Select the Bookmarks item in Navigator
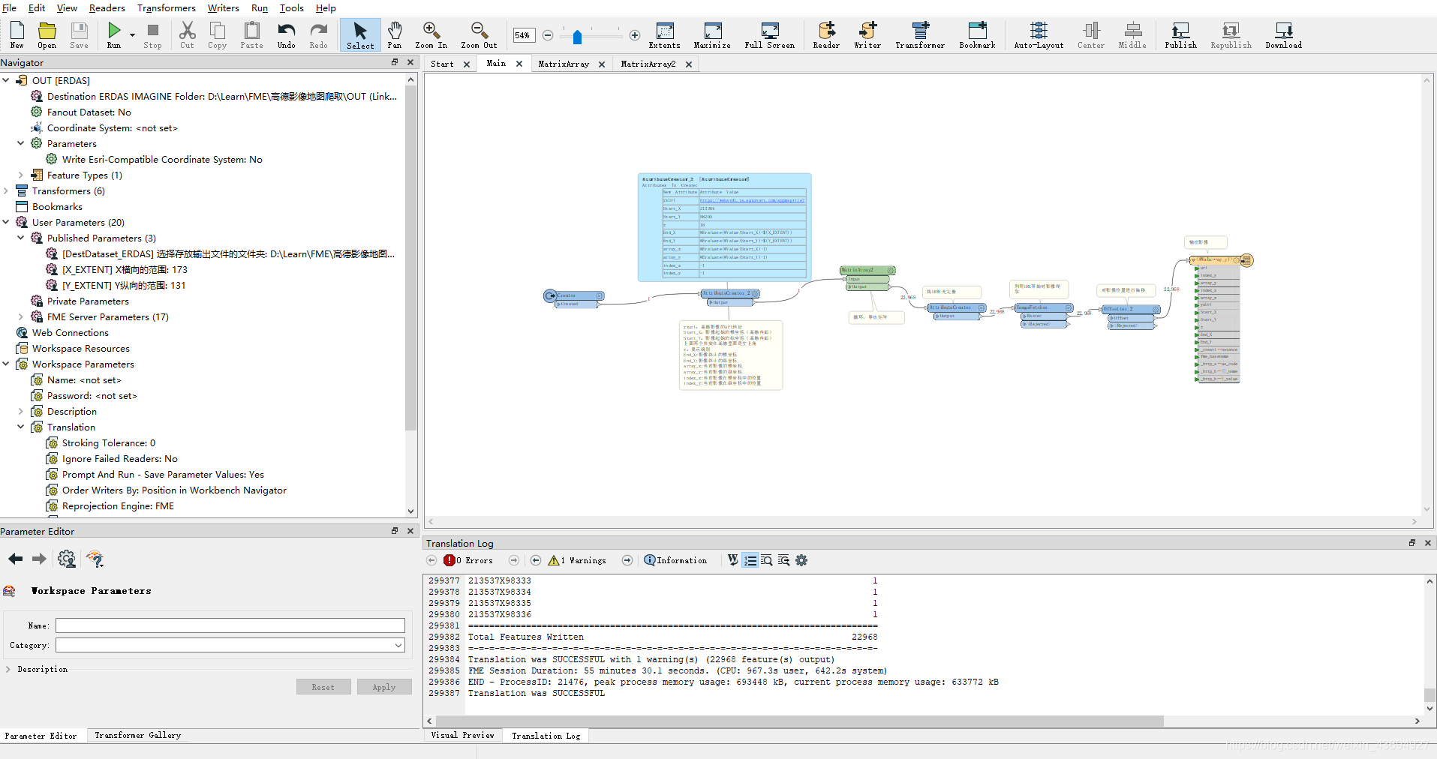The image size is (1437, 759). point(57,206)
